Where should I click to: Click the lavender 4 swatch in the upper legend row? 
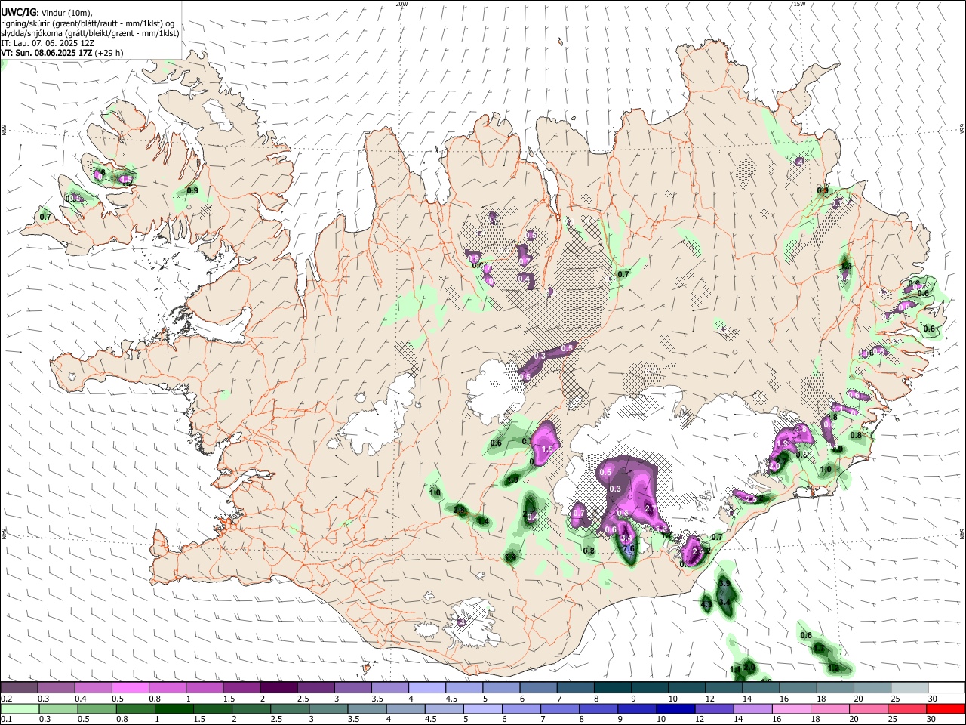point(426,688)
